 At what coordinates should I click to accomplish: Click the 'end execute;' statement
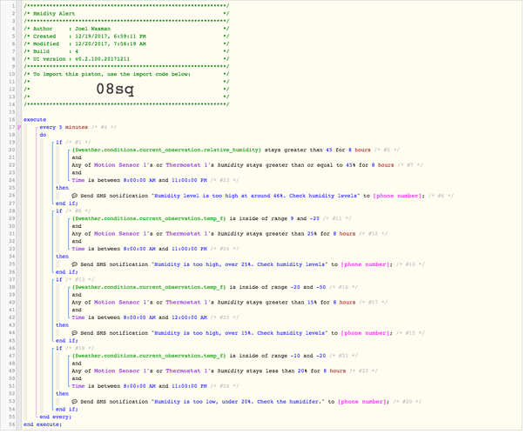click(x=43, y=424)
